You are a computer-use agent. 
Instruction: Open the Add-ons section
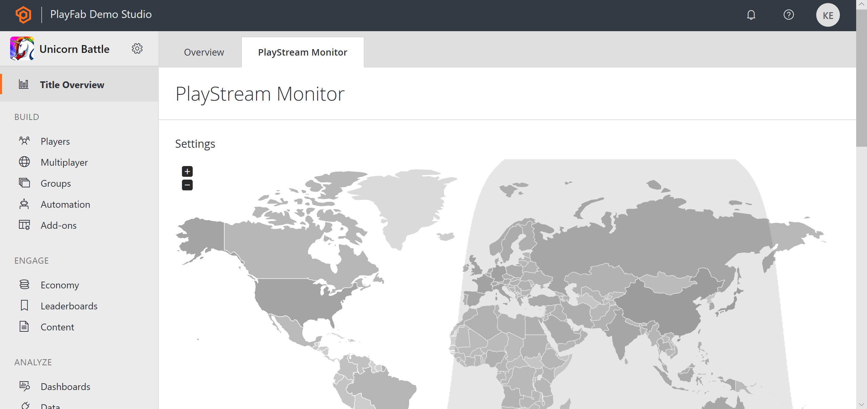tap(58, 225)
